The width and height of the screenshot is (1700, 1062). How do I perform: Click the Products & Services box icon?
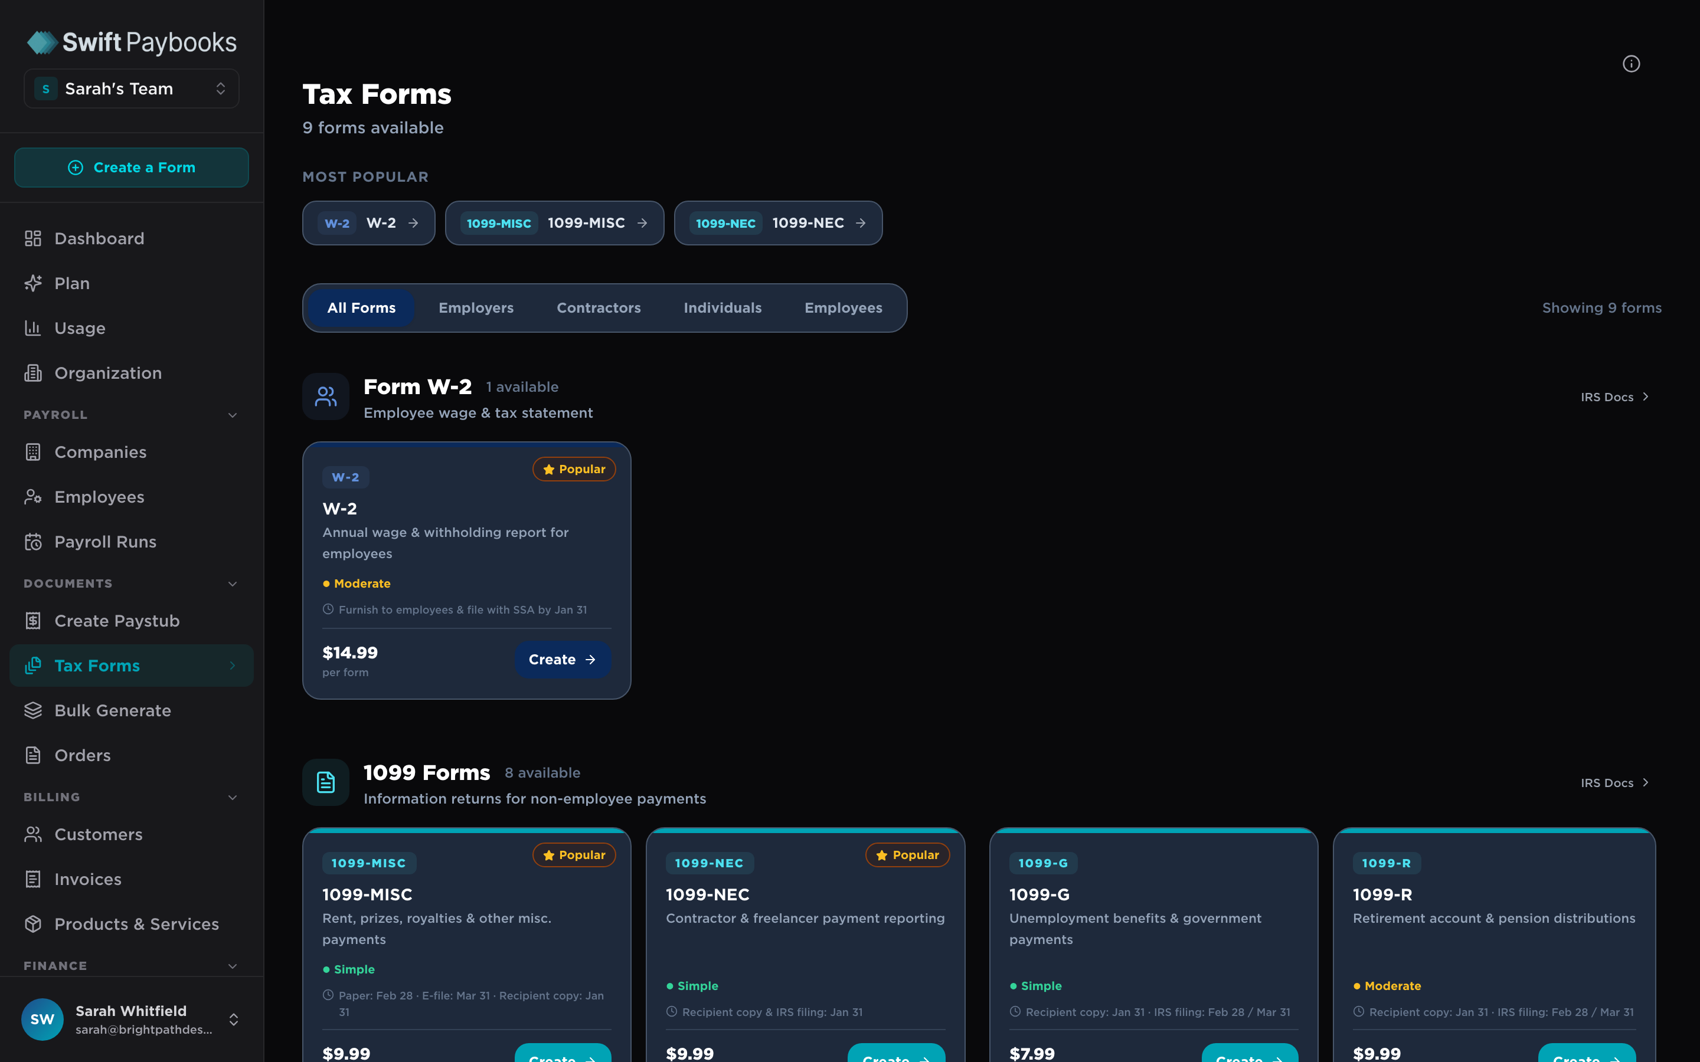click(33, 923)
